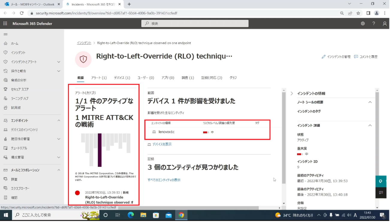The height and width of the screenshot is (222, 390).
Task: Open the dark feedback chat button
Action: (x=381, y=193)
